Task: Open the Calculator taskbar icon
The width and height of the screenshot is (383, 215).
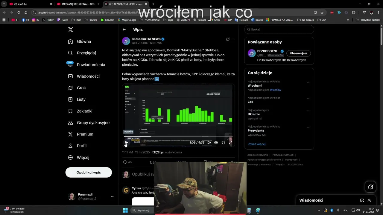Action: 249,211
